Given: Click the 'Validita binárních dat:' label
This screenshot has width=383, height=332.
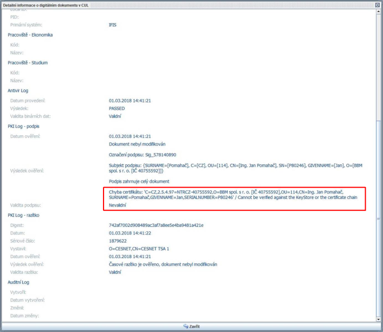Looking at the screenshot, I should point(30,116).
